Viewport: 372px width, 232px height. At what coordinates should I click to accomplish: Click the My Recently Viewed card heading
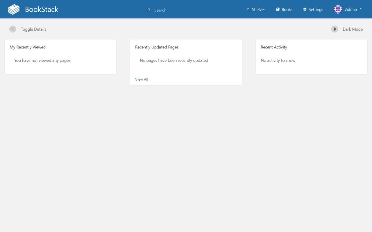pos(27,47)
